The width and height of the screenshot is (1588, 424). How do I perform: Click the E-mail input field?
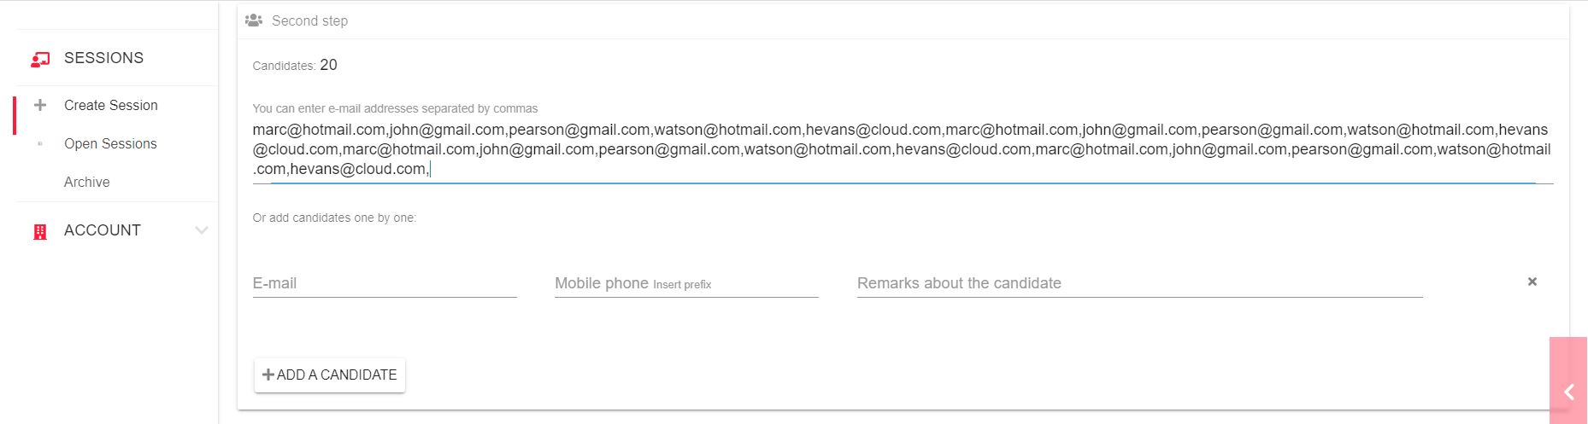385,283
